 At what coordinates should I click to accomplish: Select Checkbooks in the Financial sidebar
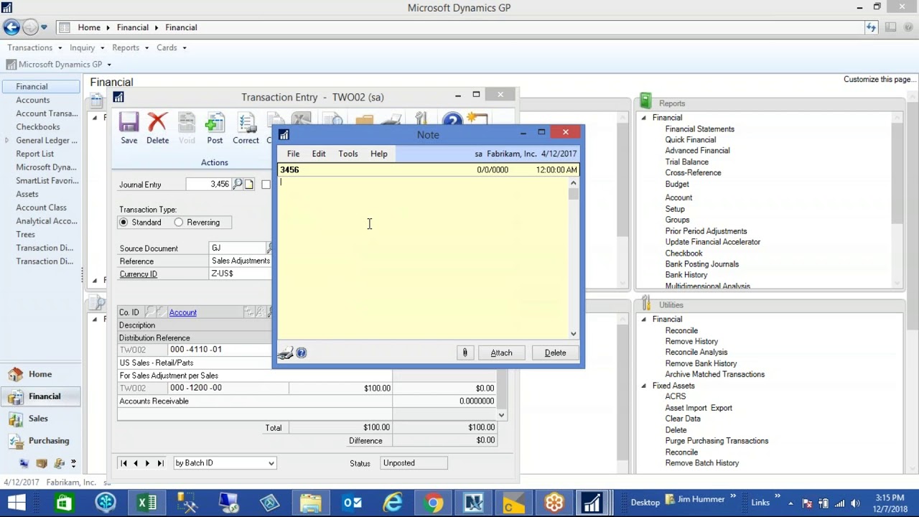coord(38,127)
